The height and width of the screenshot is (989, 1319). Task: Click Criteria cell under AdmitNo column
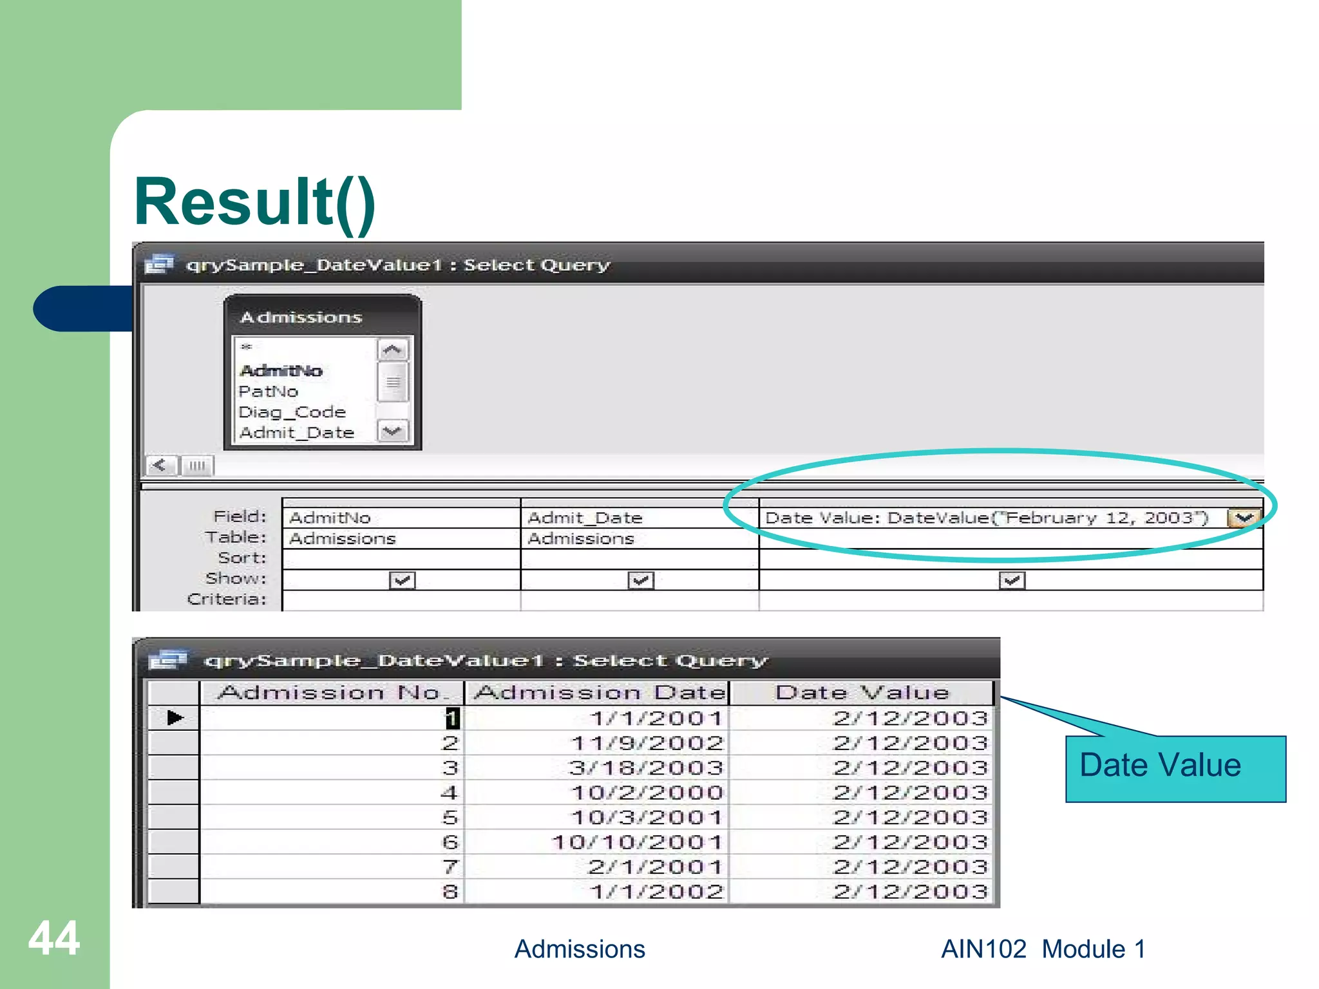(401, 600)
